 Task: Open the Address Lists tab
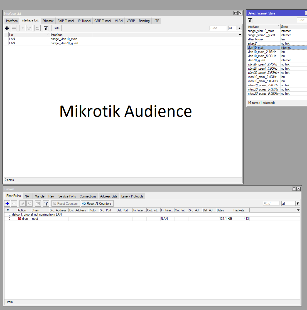coord(109,196)
